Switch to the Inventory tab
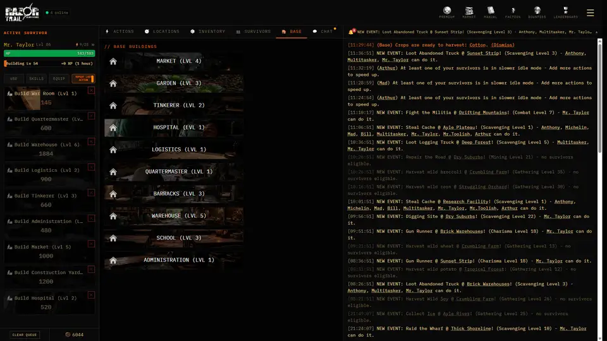 click(x=208, y=32)
